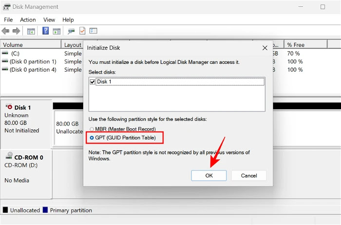Click the CD-ROM 0 drive icon

(9, 155)
